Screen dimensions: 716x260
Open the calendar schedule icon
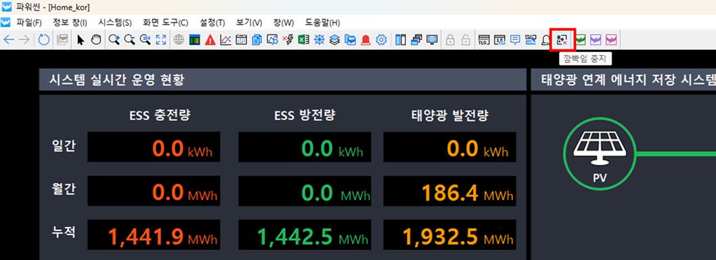click(x=241, y=40)
